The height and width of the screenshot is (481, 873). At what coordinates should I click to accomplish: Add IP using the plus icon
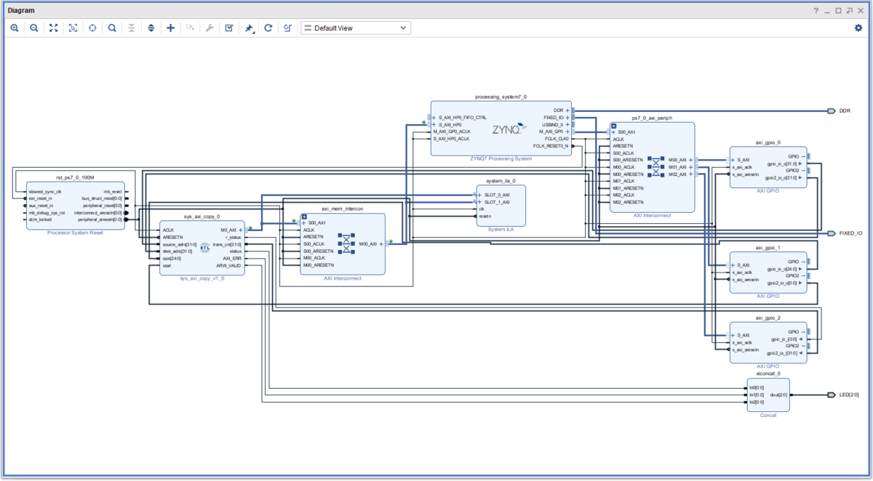(x=171, y=28)
